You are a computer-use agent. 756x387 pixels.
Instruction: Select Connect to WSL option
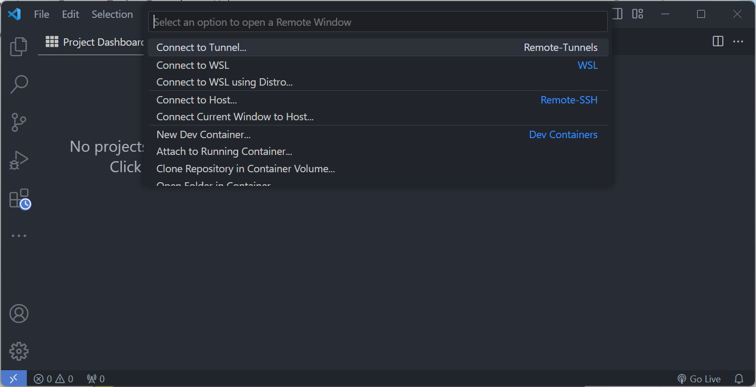378,65
